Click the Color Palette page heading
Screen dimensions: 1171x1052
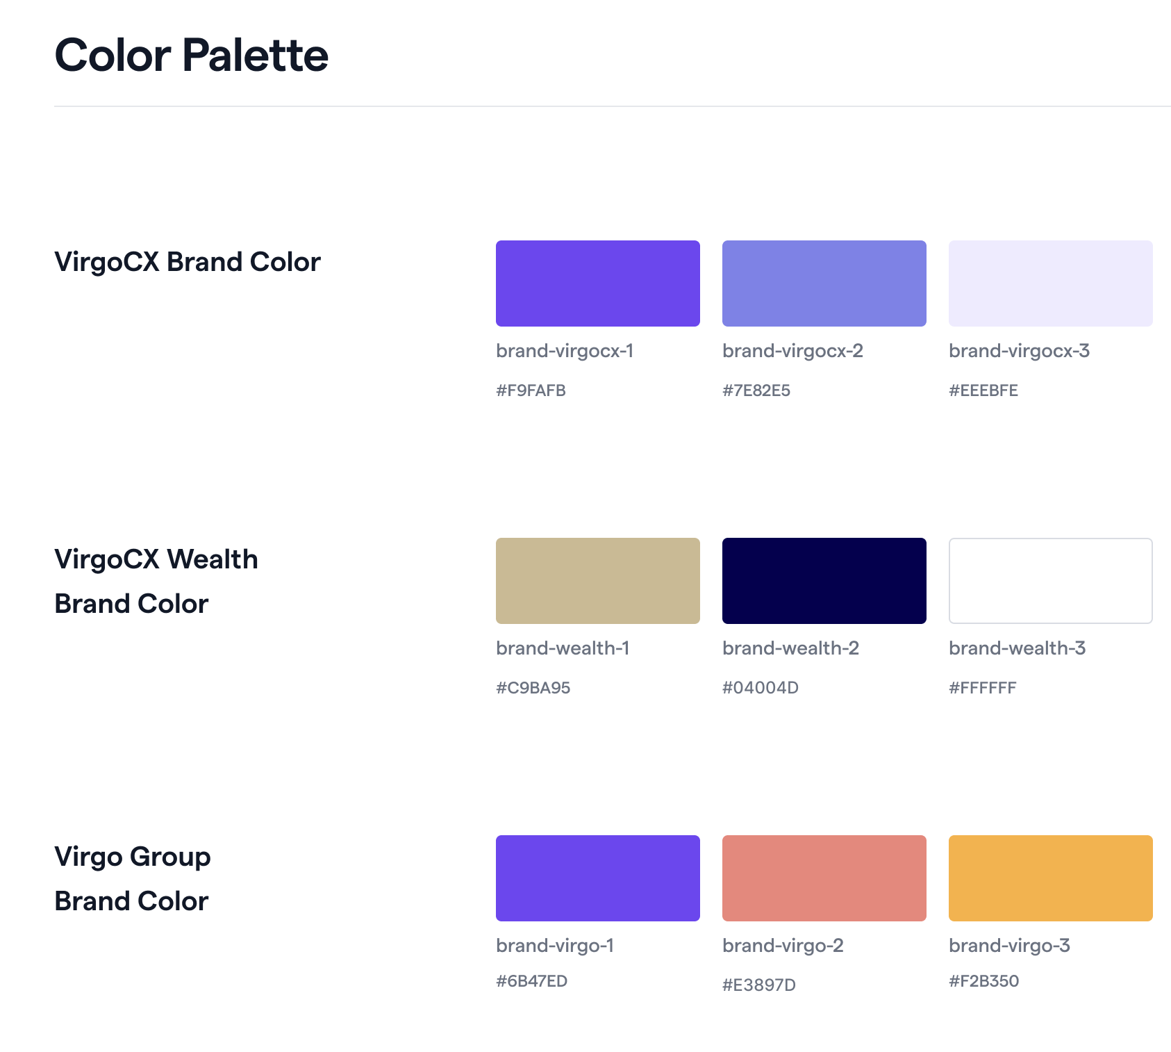coord(191,55)
